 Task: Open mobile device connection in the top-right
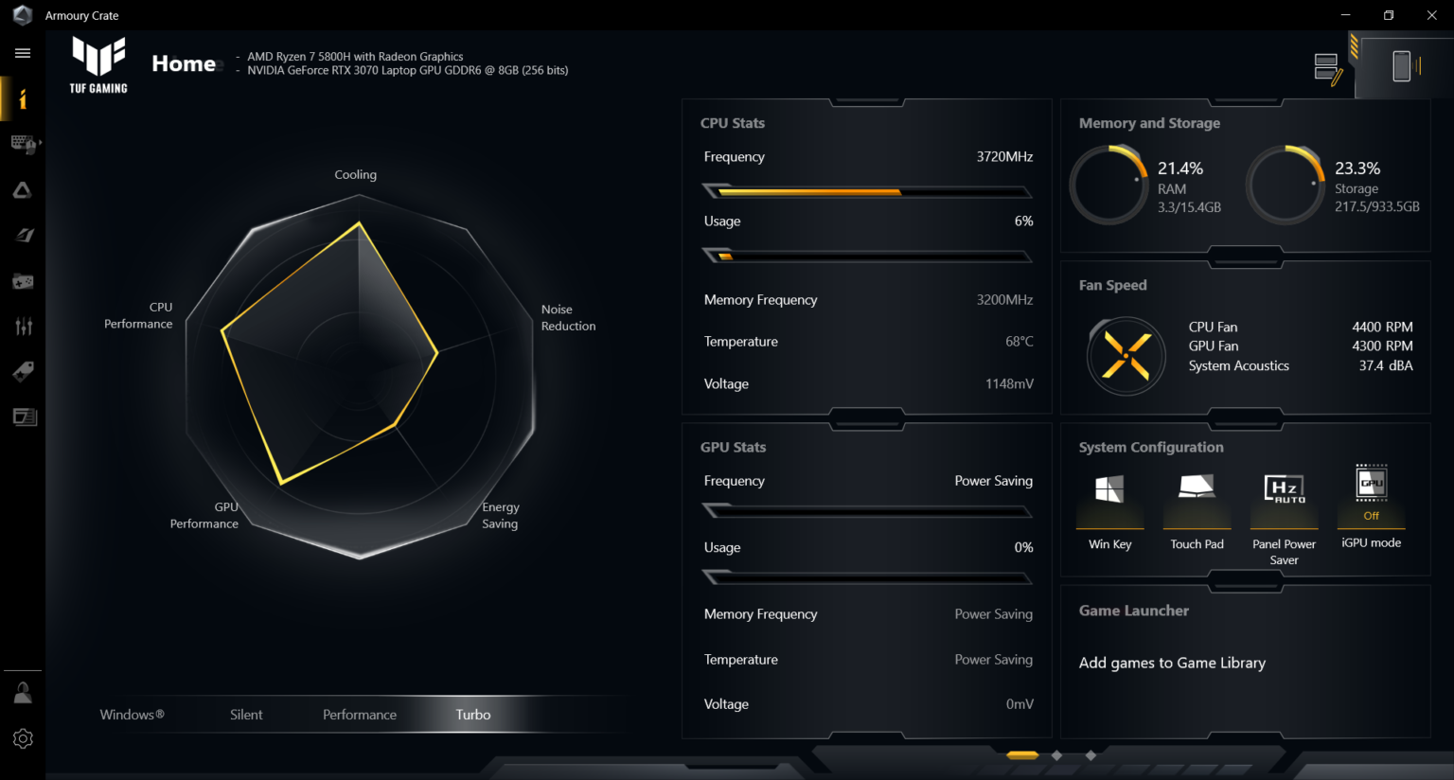point(1404,66)
